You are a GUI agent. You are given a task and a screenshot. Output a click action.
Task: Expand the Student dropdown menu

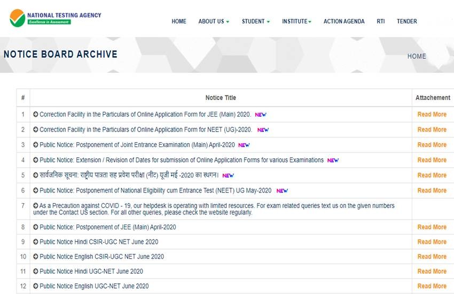tap(255, 21)
